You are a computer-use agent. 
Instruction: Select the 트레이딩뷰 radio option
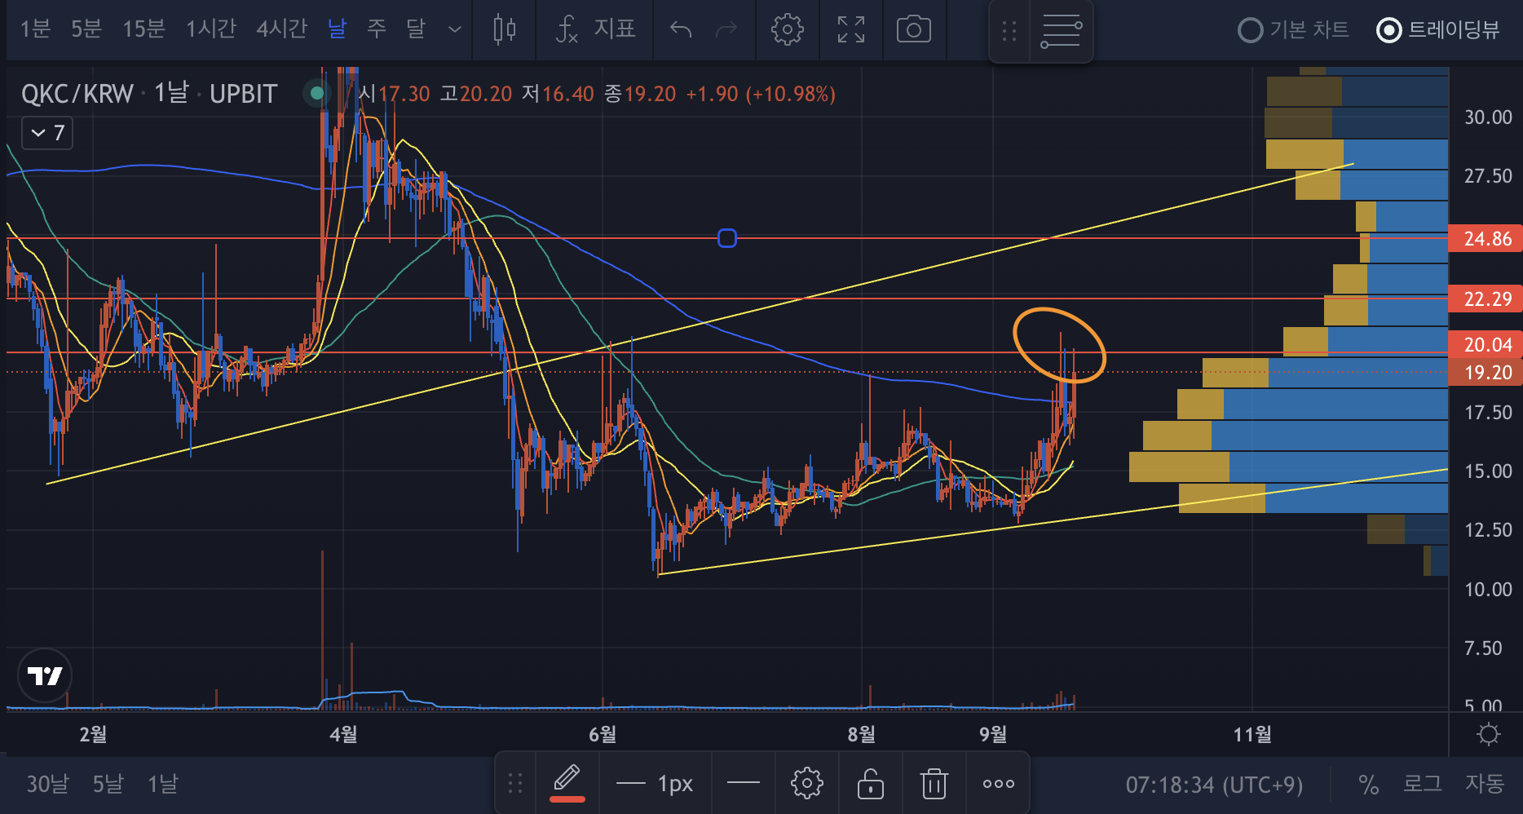click(1438, 30)
